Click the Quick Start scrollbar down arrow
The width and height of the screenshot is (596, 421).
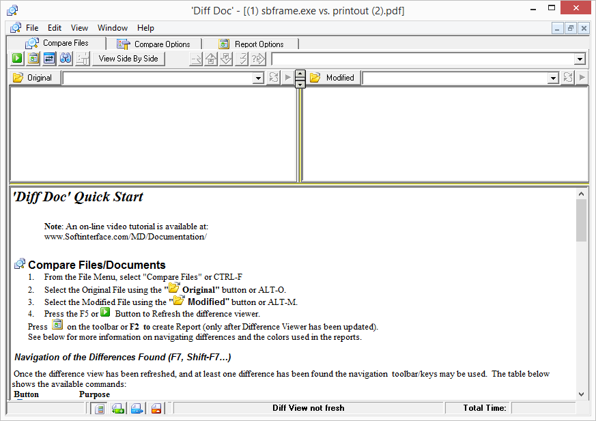[x=581, y=394]
